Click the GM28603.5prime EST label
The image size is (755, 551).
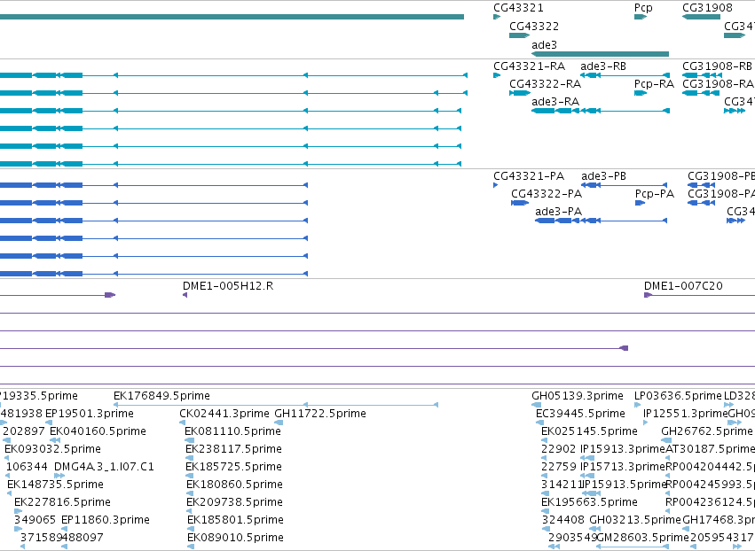coord(643,538)
